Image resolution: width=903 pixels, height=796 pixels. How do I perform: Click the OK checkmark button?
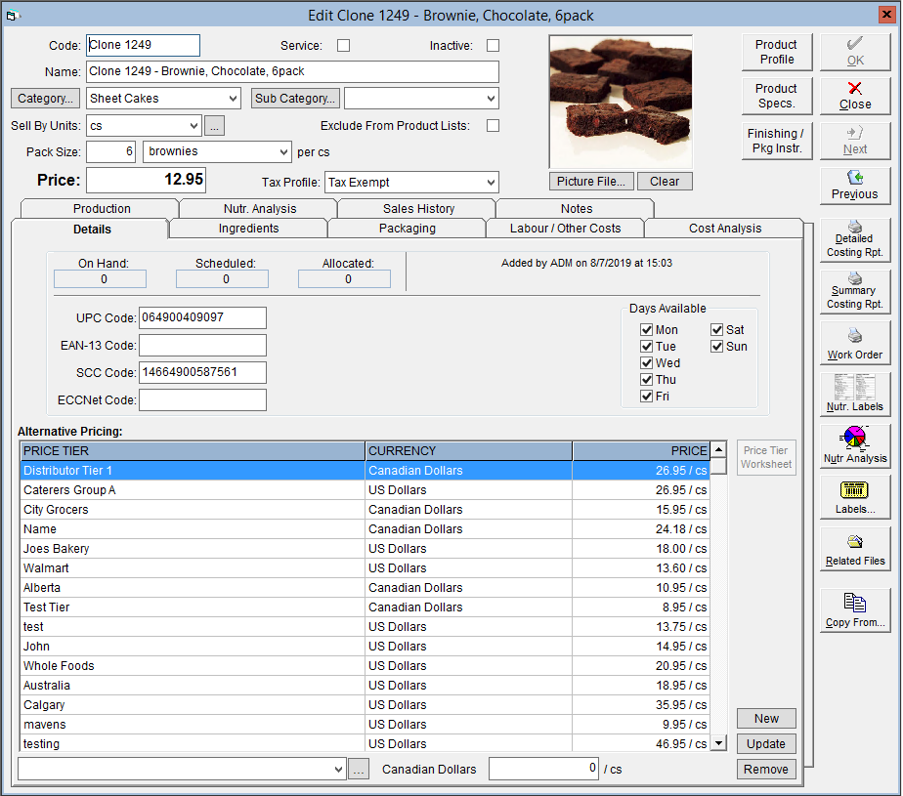click(854, 52)
